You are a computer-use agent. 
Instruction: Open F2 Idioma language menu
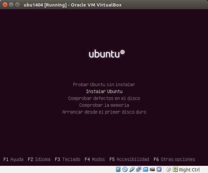[39, 159]
